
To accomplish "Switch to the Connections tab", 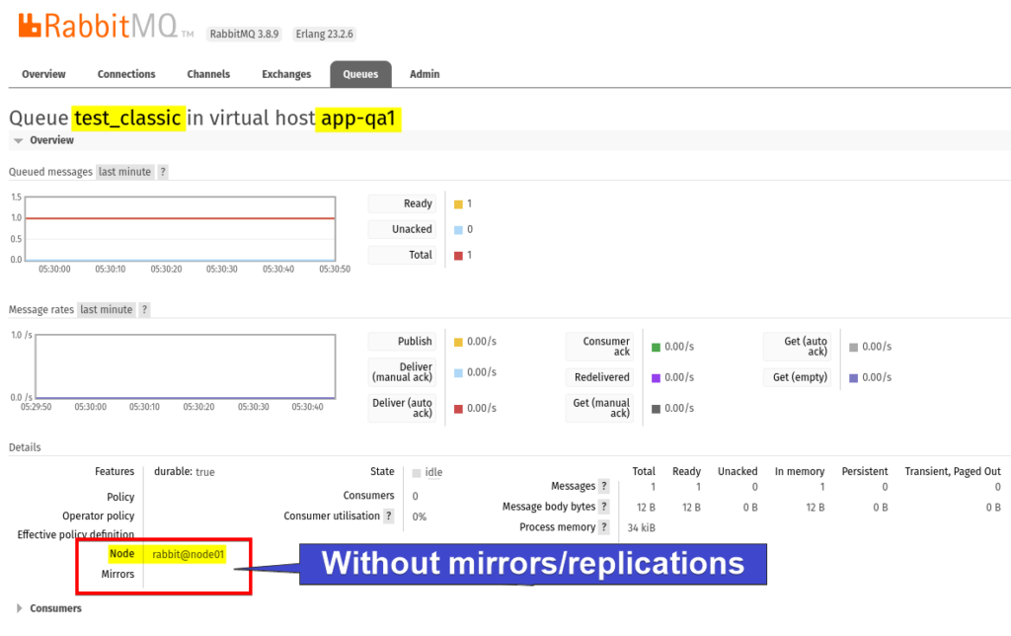I will (125, 73).
